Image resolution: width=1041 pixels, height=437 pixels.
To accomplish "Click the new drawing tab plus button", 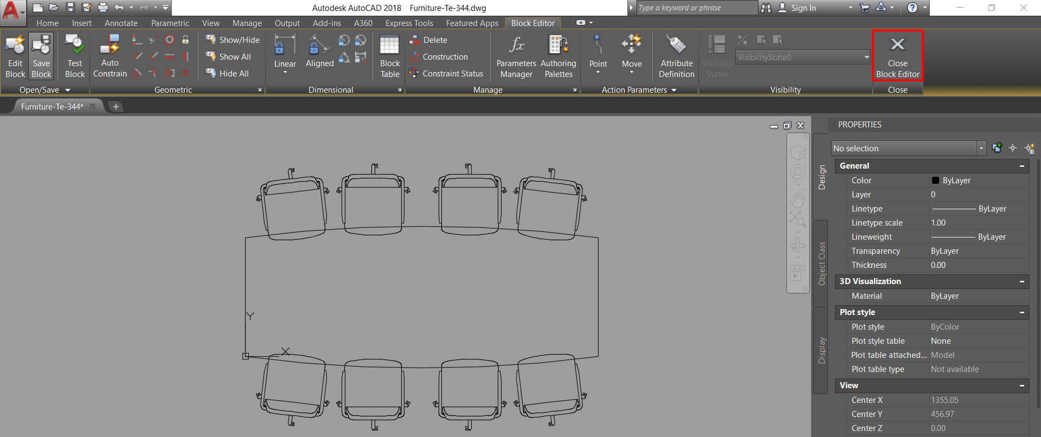I will point(115,106).
